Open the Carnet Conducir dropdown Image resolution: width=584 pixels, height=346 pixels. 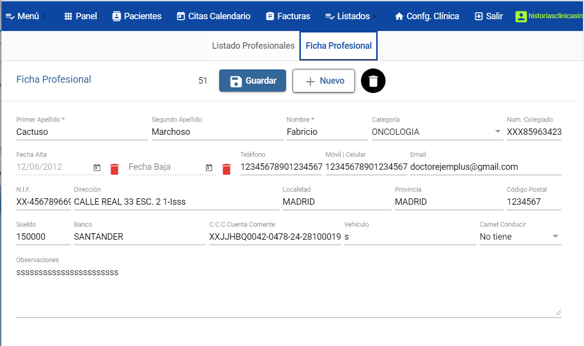tap(555, 237)
